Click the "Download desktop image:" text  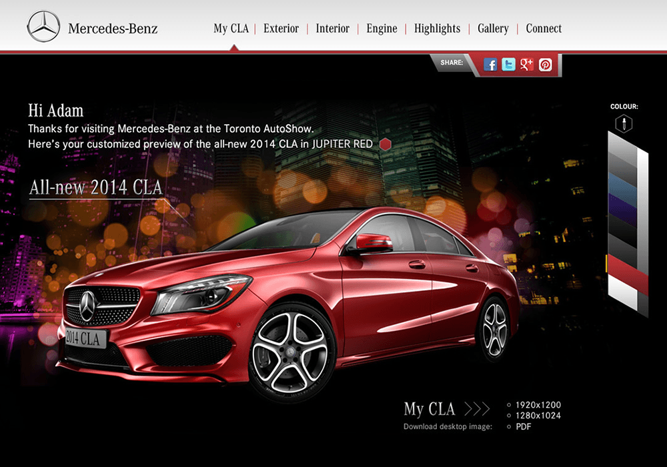(448, 426)
